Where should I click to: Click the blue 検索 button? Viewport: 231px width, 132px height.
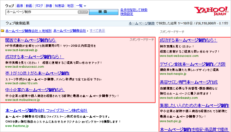tap(104, 12)
